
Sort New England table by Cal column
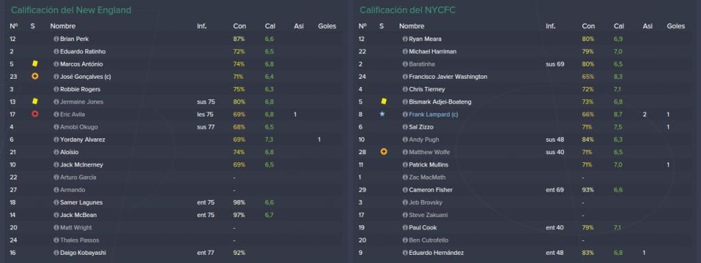coord(270,27)
